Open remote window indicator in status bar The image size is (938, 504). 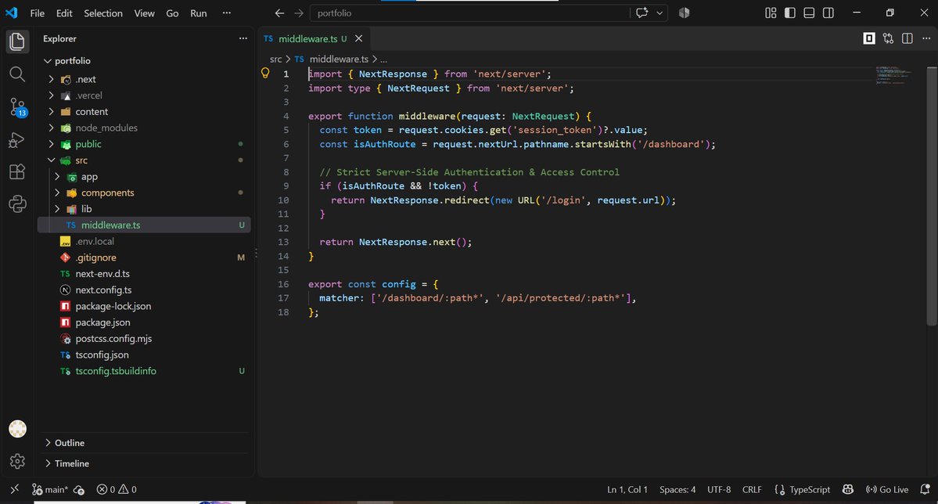click(x=14, y=489)
